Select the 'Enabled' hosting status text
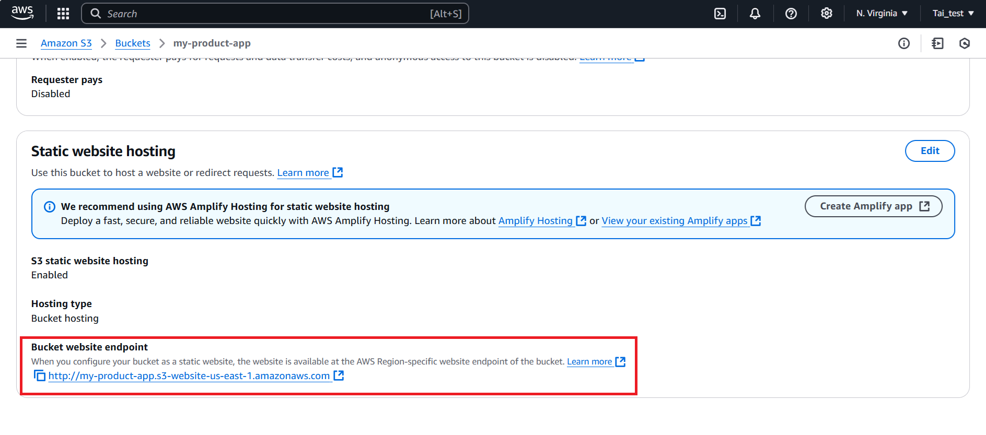This screenshot has width=986, height=435. click(x=50, y=275)
